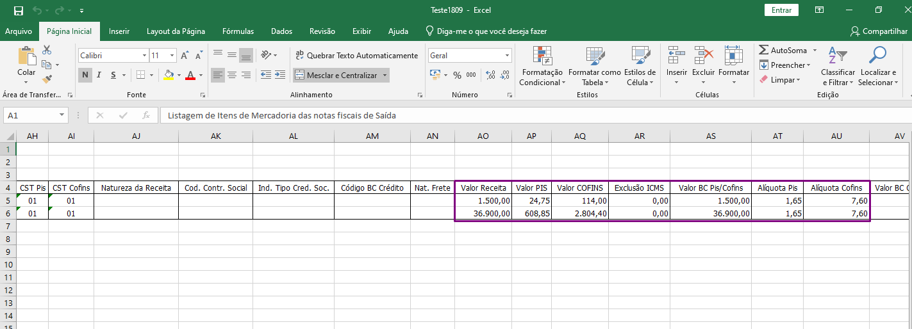This screenshot has width=912, height=329.
Task: Open the Arquivo menu tab
Action: point(19,31)
